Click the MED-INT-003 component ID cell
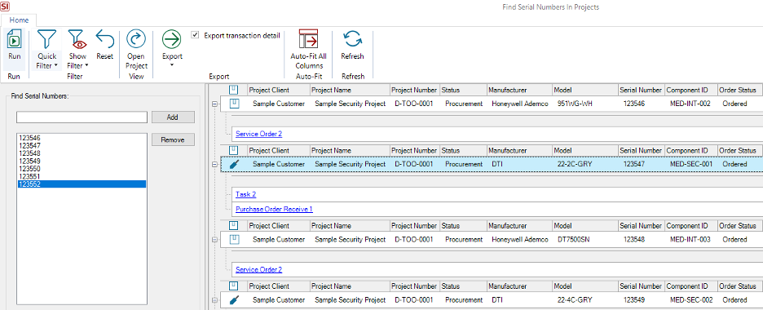This screenshot has height=310, width=763. (x=691, y=240)
